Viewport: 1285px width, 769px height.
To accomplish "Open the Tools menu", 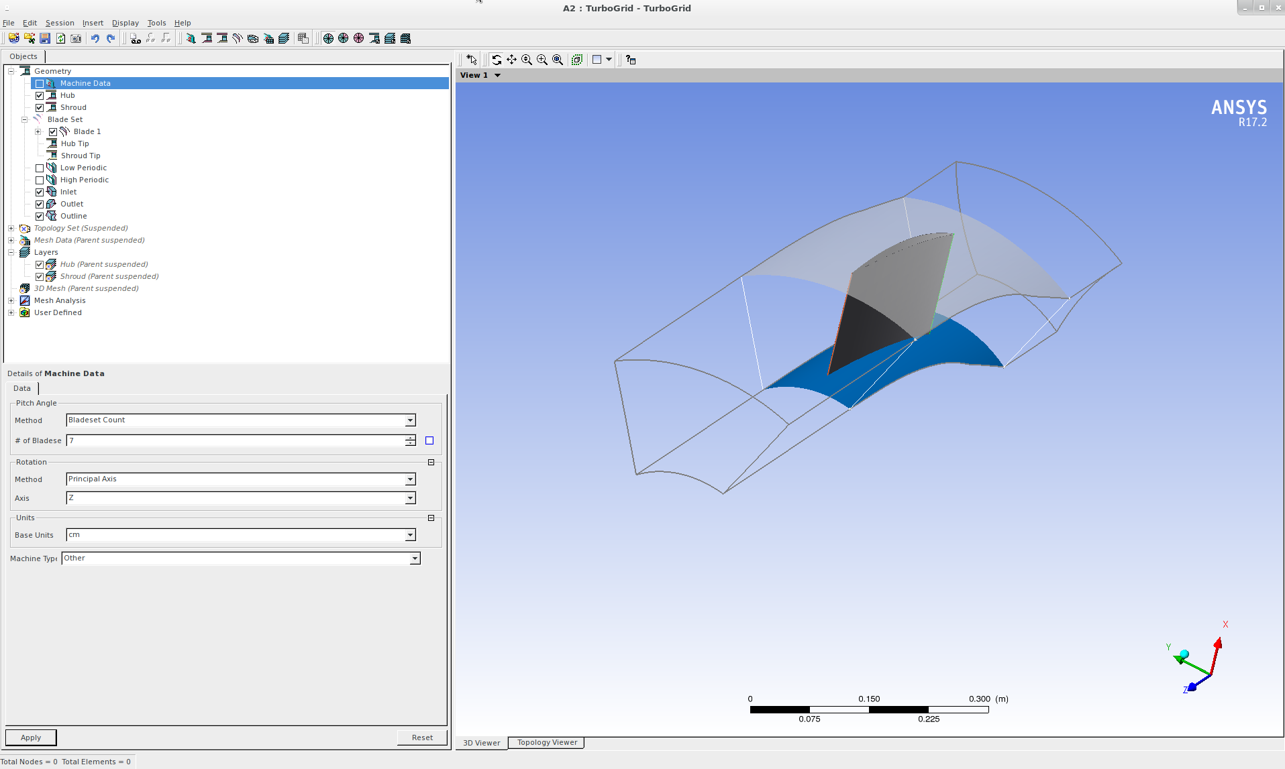I will point(157,23).
